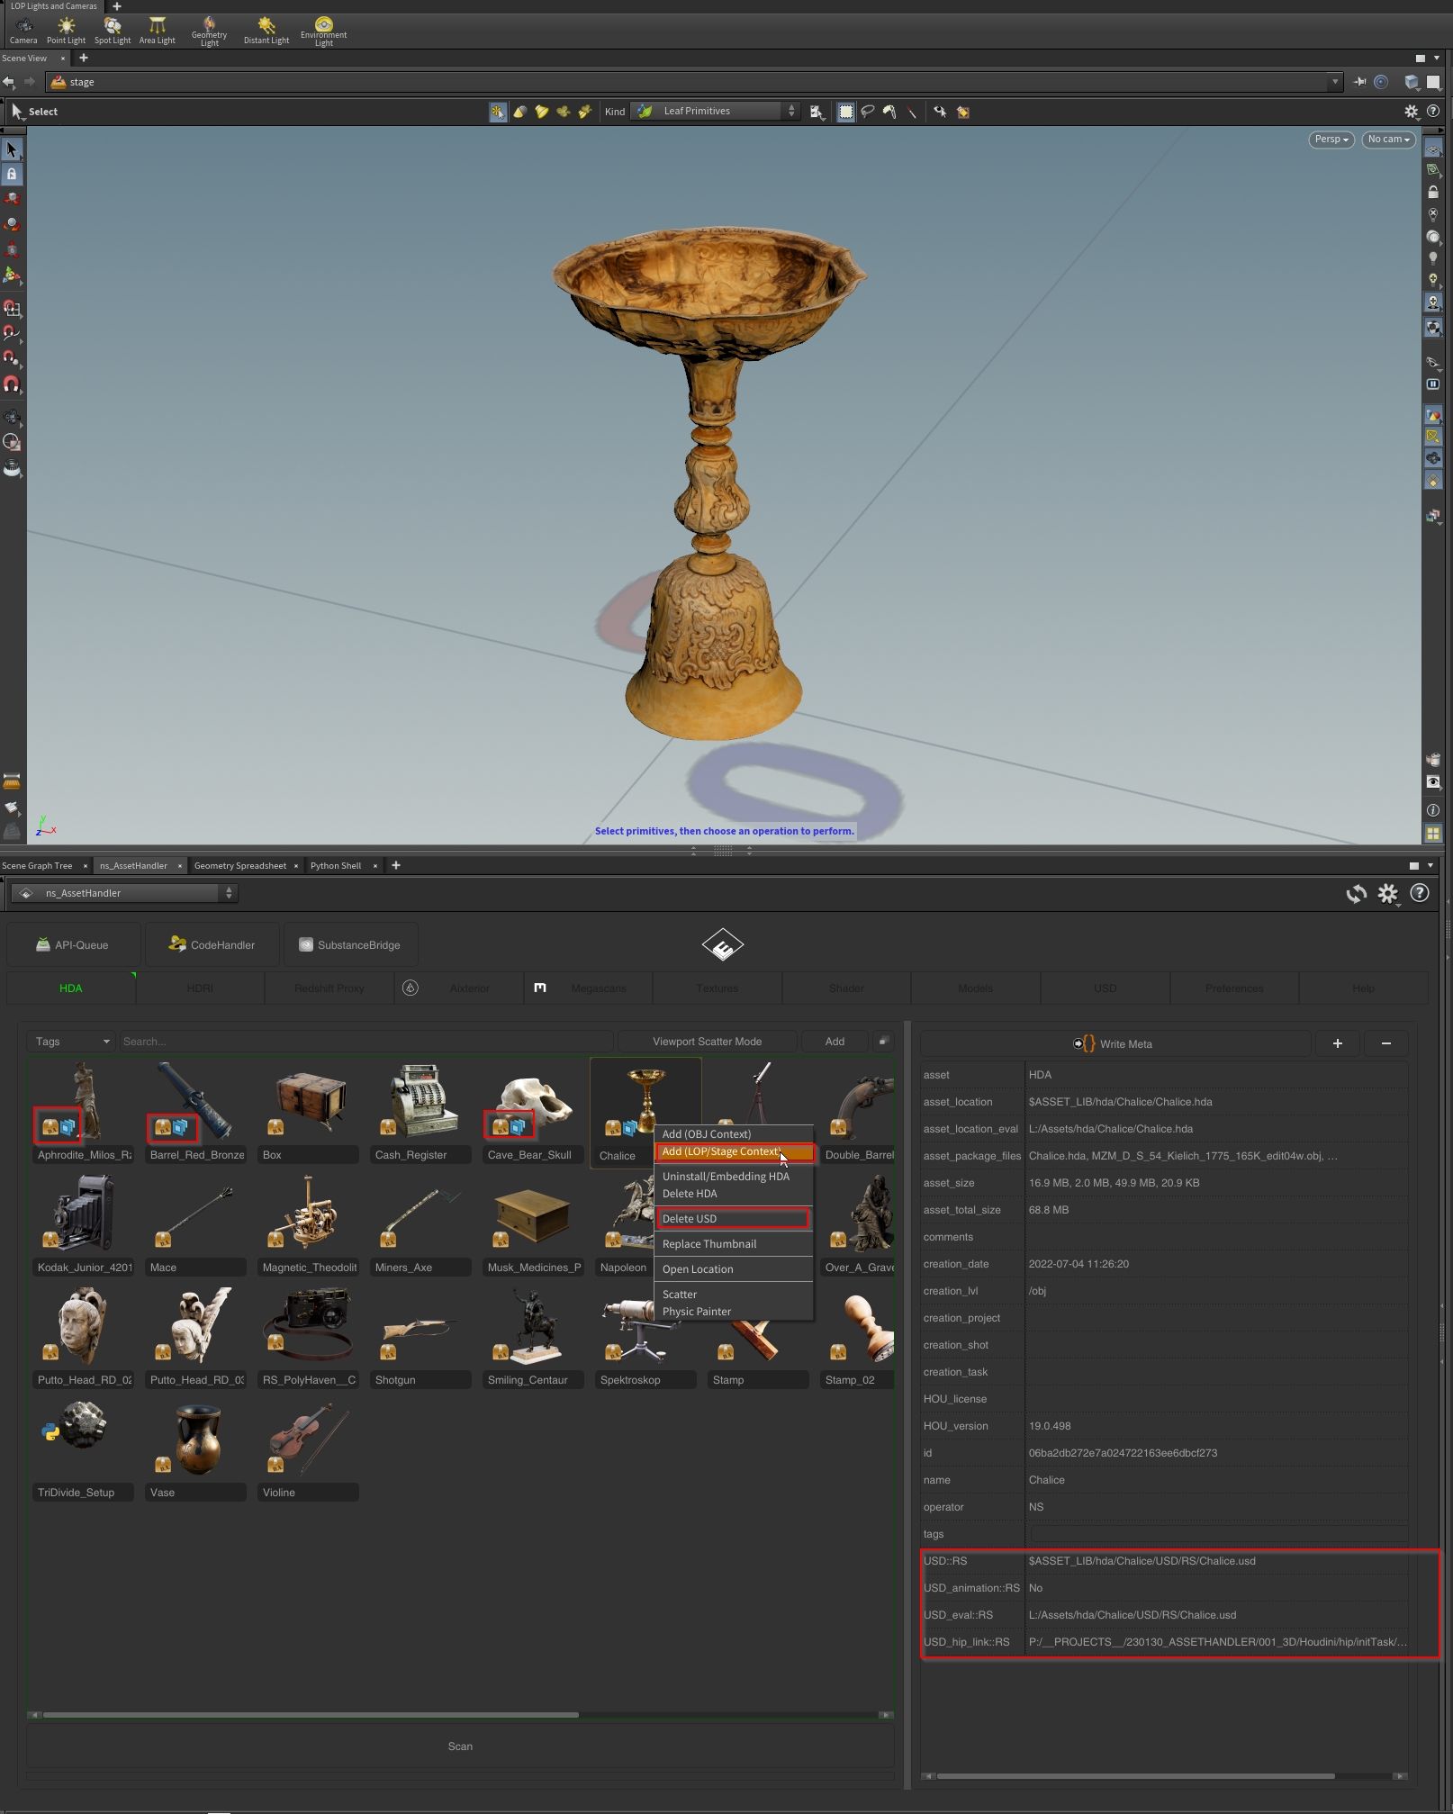The width and height of the screenshot is (1453, 1814).
Task: Click the Environment Light shelf icon
Action: point(323,30)
